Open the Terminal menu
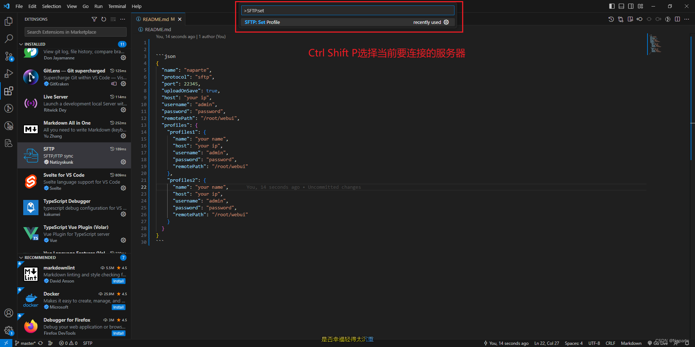 (117, 6)
